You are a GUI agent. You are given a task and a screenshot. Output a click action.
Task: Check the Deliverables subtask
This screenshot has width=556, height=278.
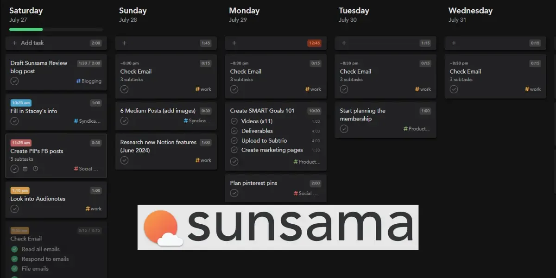pyautogui.click(x=234, y=131)
